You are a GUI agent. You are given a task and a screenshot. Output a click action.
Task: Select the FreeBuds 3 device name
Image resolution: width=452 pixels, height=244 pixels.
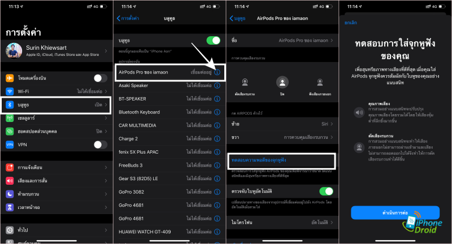click(131, 165)
